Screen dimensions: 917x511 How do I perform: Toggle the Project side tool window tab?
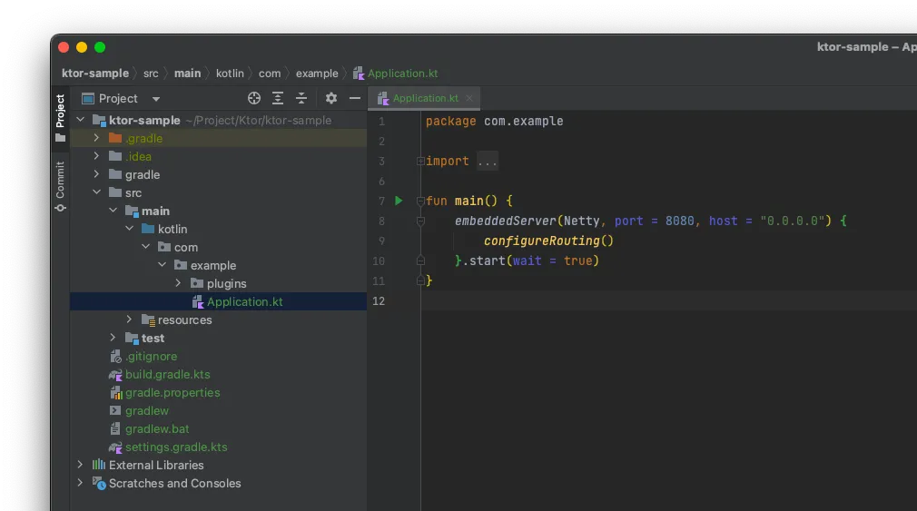pos(60,117)
